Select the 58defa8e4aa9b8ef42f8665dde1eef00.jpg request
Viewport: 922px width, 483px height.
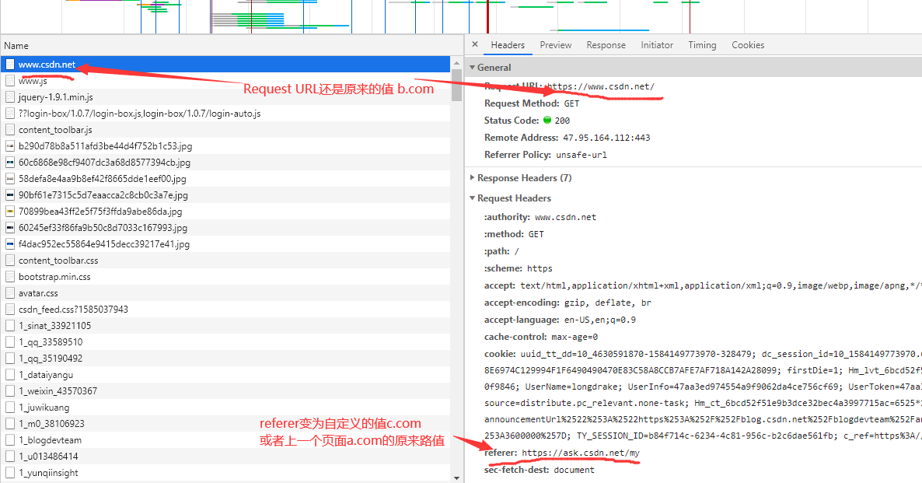(225, 179)
